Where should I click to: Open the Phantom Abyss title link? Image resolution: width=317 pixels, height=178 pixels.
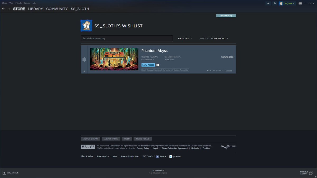point(154,51)
